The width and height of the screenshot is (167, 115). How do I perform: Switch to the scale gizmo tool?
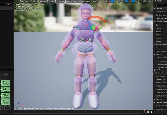116,1
